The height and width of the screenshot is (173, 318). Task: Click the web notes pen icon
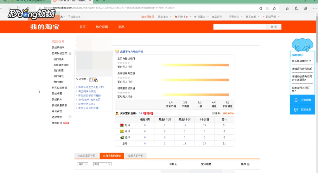296,8
